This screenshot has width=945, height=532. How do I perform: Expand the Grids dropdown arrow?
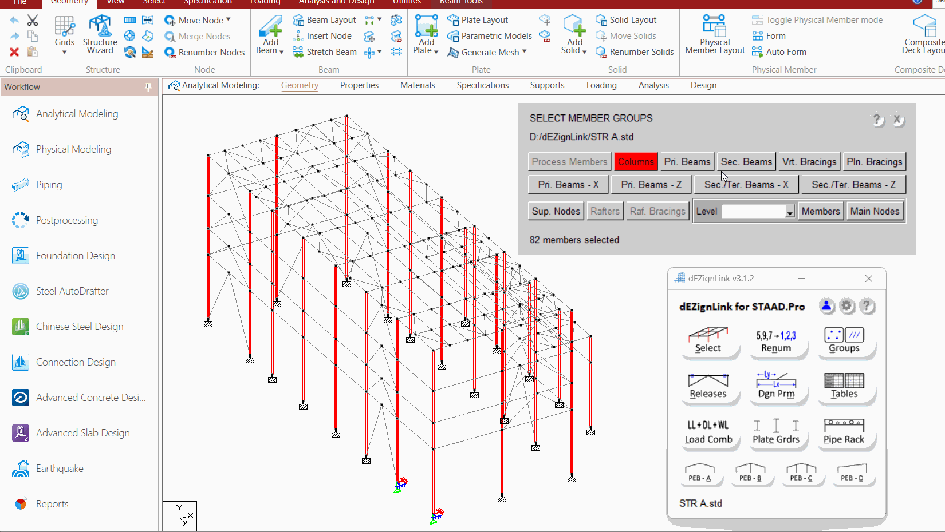point(64,52)
